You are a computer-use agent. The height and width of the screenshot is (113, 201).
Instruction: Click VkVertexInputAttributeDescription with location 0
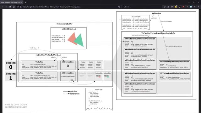(x=140, y=43)
